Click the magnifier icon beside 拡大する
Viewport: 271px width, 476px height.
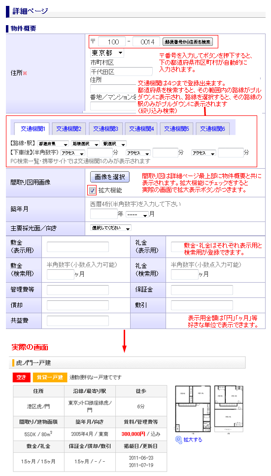[x=178, y=439]
